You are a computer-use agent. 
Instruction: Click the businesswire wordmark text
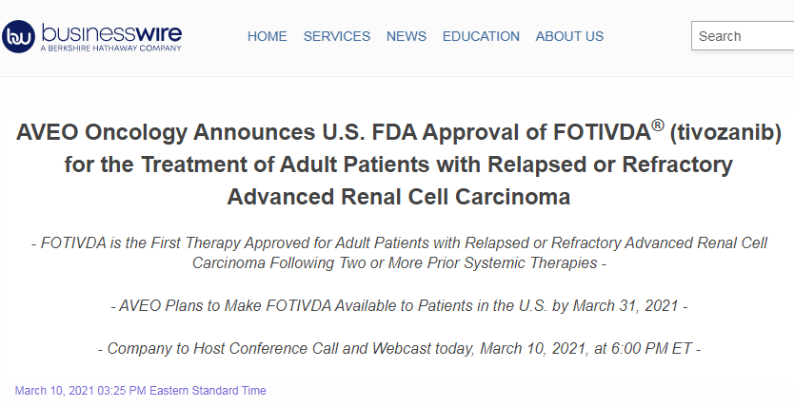coord(111,33)
